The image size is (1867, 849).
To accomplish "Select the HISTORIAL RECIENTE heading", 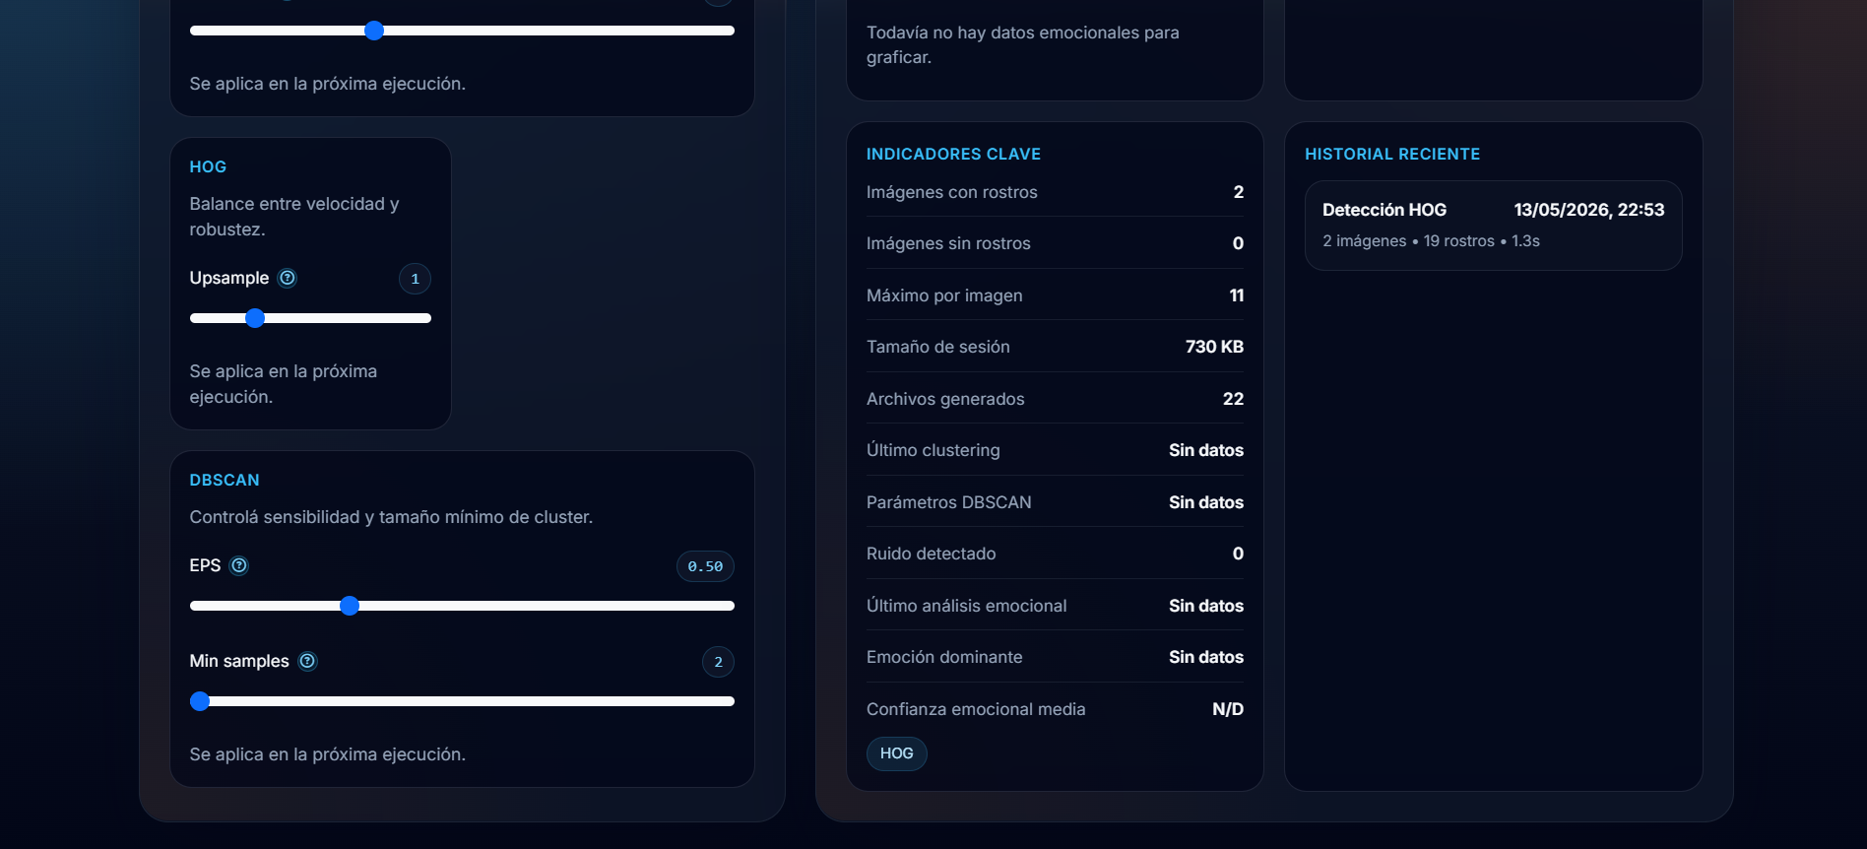I will tap(1392, 155).
